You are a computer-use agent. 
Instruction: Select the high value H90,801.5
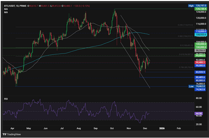click(44, 6)
